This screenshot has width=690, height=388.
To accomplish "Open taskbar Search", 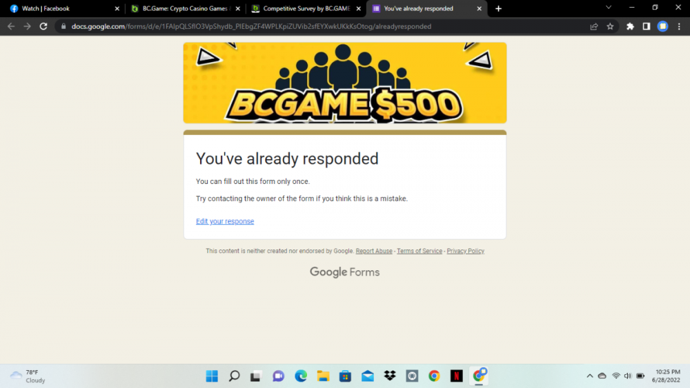I will coord(234,376).
